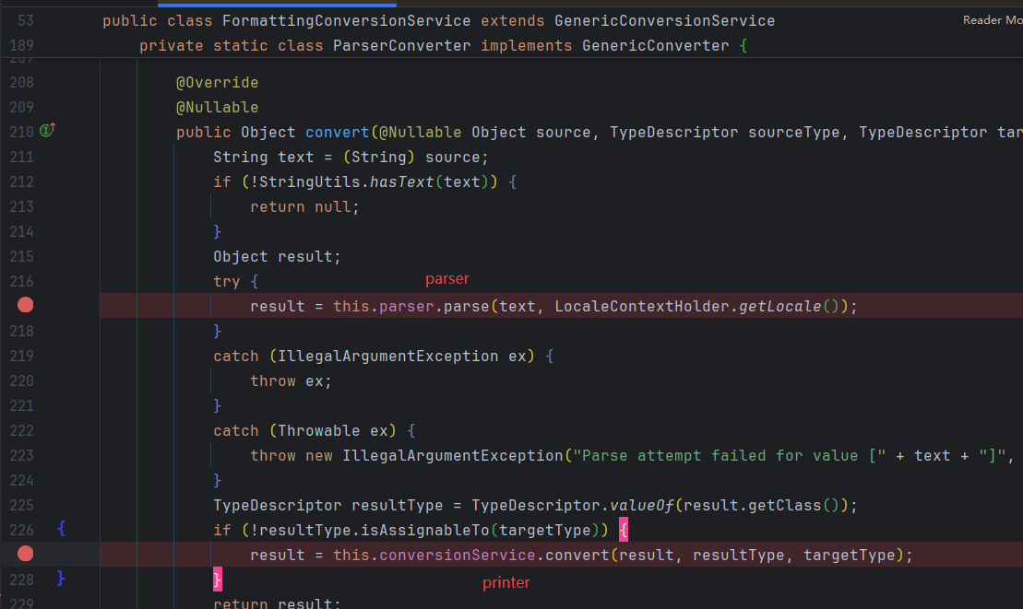Click line number 225 in the gutter
Screen dimensions: 1023x609
(21, 506)
